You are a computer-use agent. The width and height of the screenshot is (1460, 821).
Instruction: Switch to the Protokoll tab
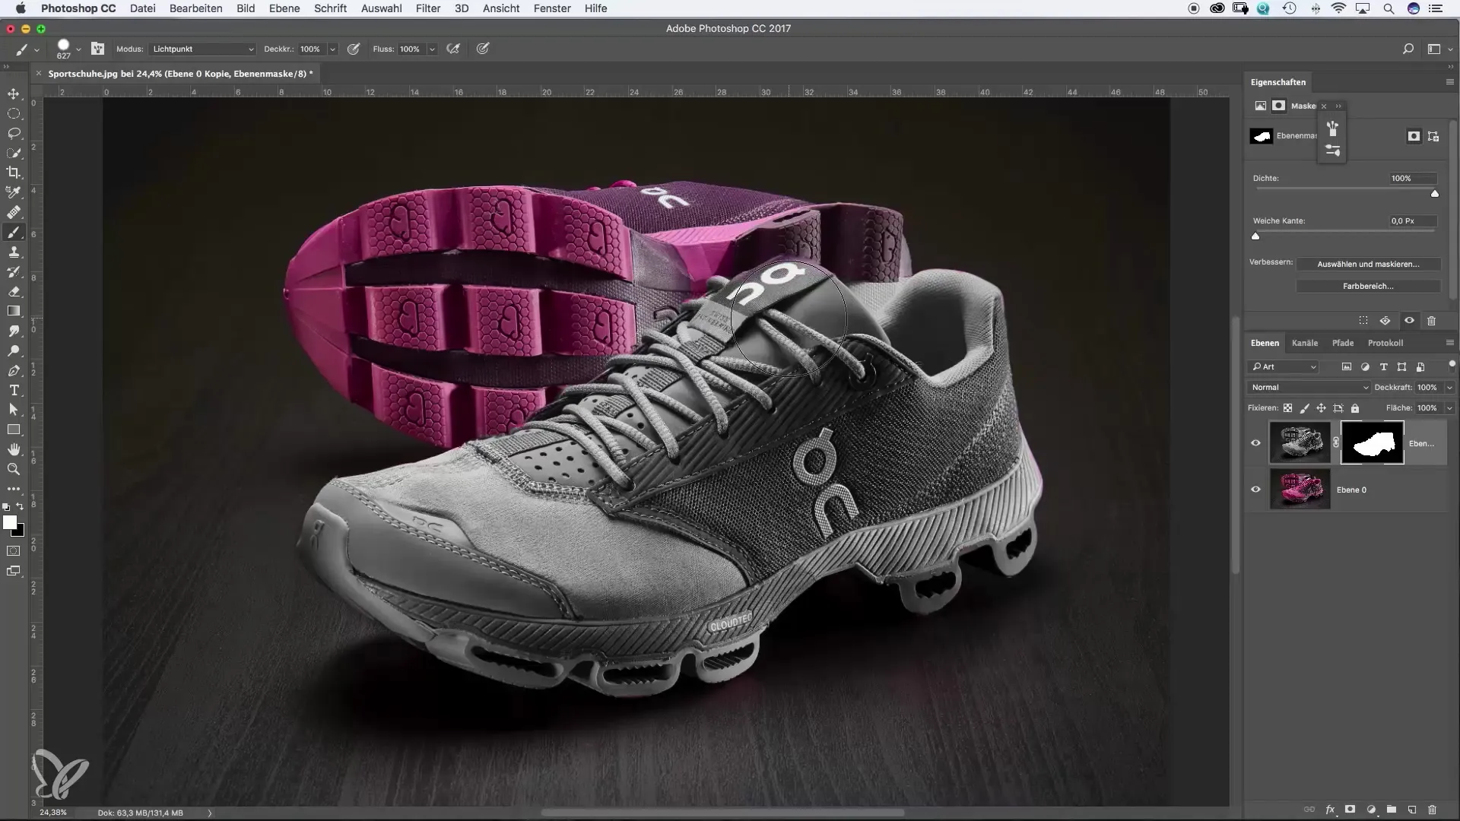(1385, 343)
